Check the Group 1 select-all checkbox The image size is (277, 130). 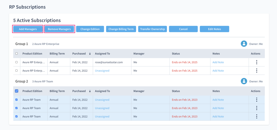17,54
